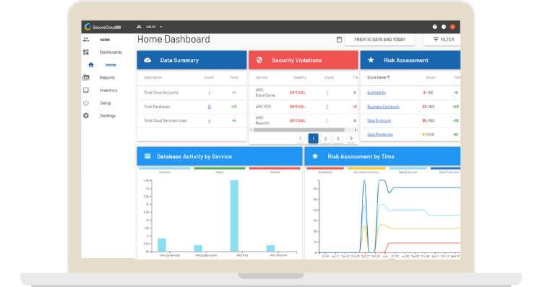The width and height of the screenshot is (542, 287).
Task: Click the star icon in Risk Assessment header
Action: (x=371, y=60)
